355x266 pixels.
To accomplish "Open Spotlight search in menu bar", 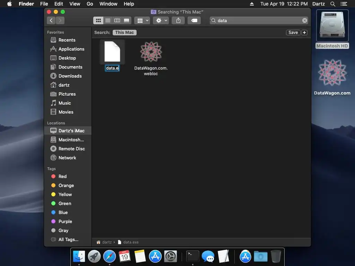I will point(332,4).
